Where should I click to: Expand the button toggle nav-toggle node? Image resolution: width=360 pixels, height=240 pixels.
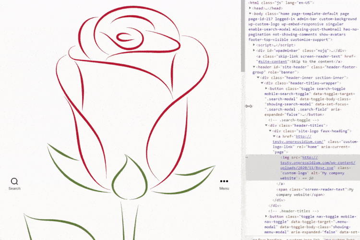click(x=266, y=216)
